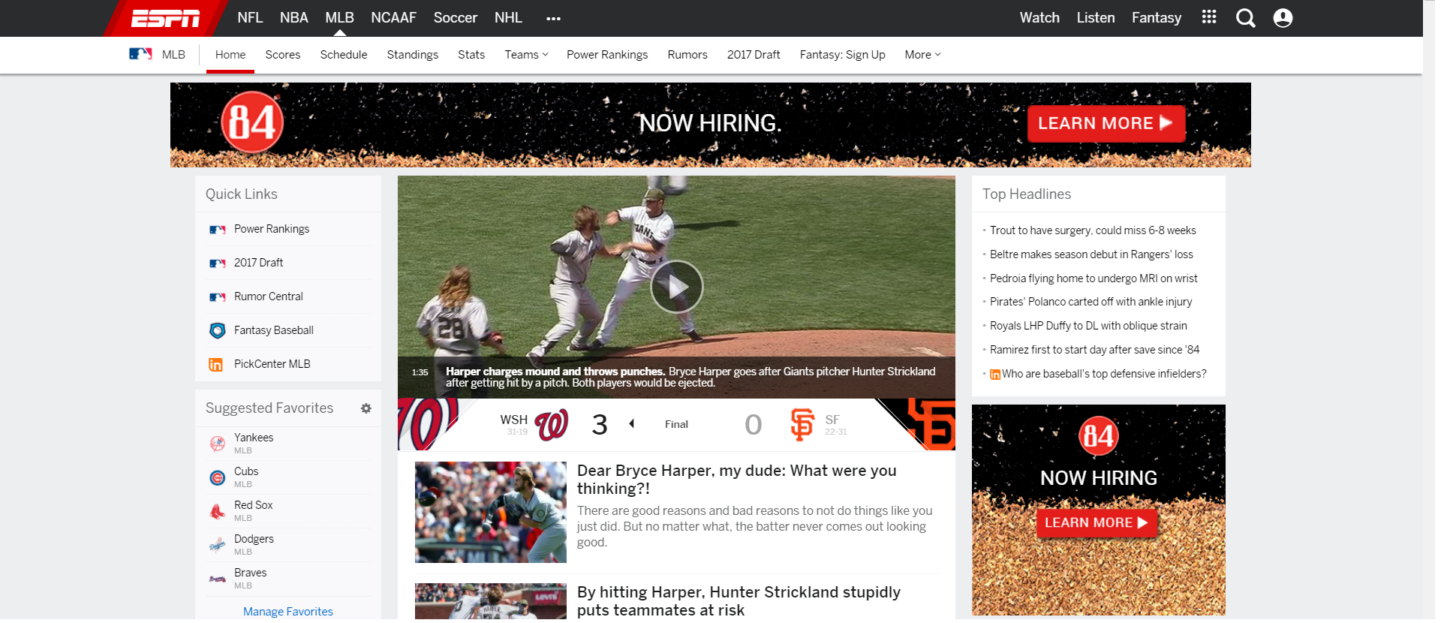Open the user profile icon

1283,18
